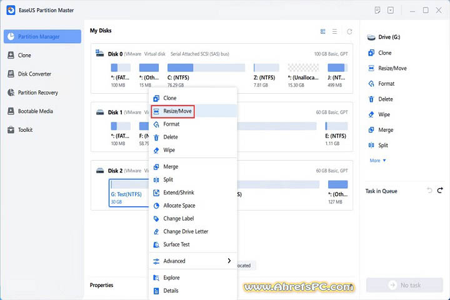Refresh the My Disks list
The height and width of the screenshot is (300, 450).
[349, 32]
